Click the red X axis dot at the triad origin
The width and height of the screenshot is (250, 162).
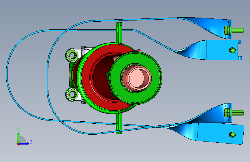pyautogui.click(x=18, y=144)
